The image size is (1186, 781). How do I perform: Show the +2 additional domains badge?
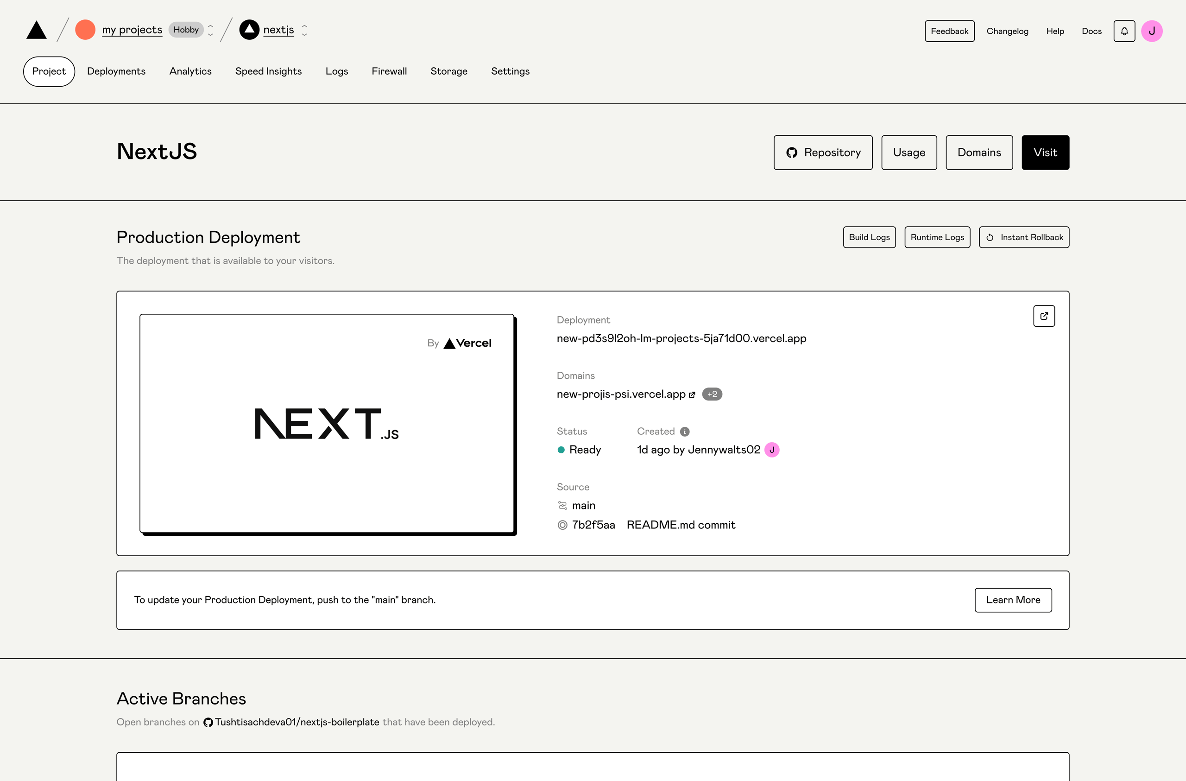(712, 394)
